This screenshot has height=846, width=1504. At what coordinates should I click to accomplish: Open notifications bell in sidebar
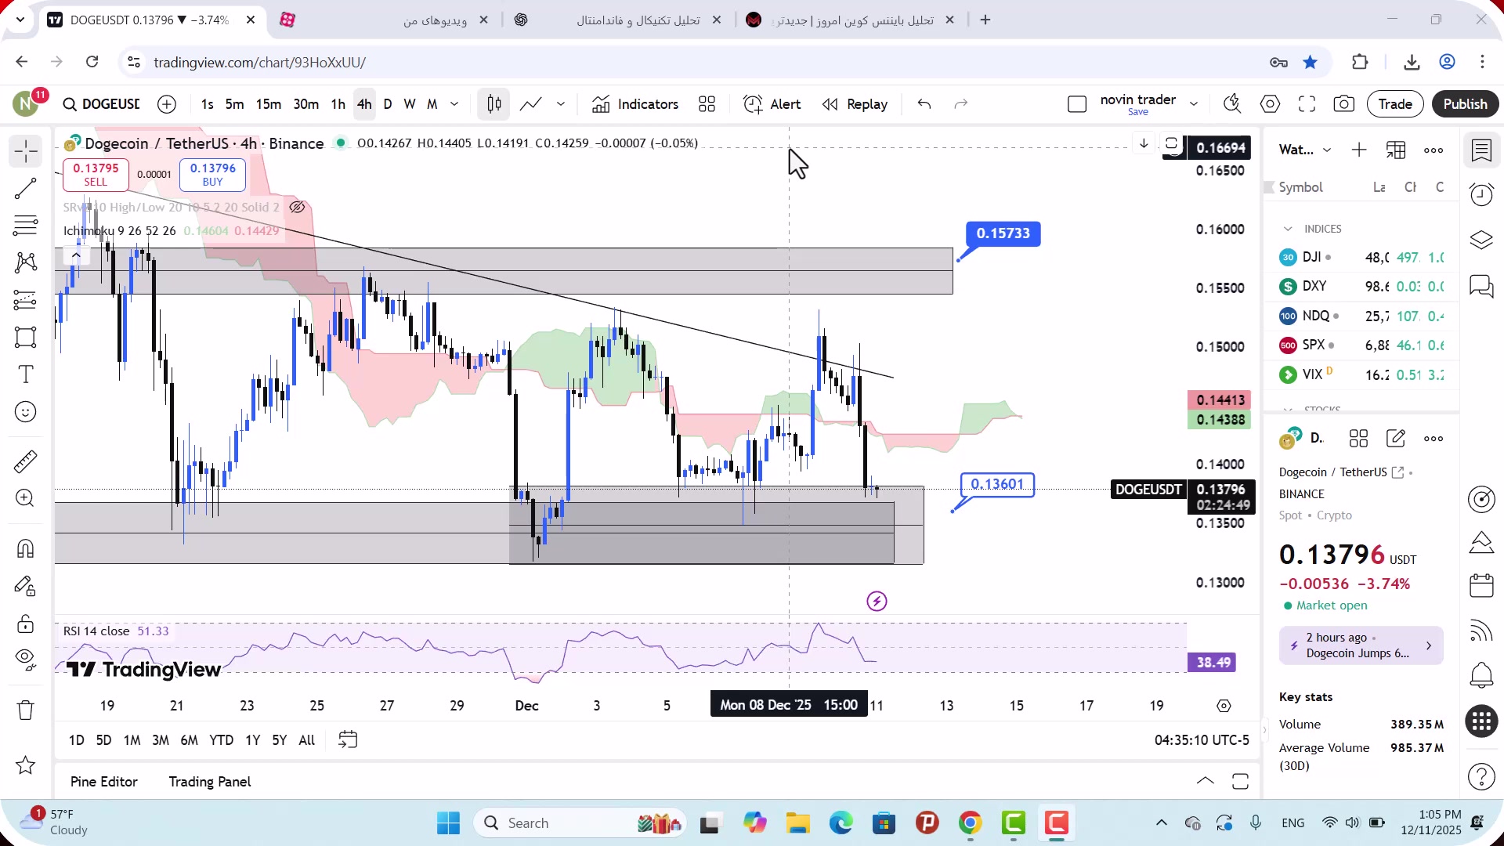1481,674
